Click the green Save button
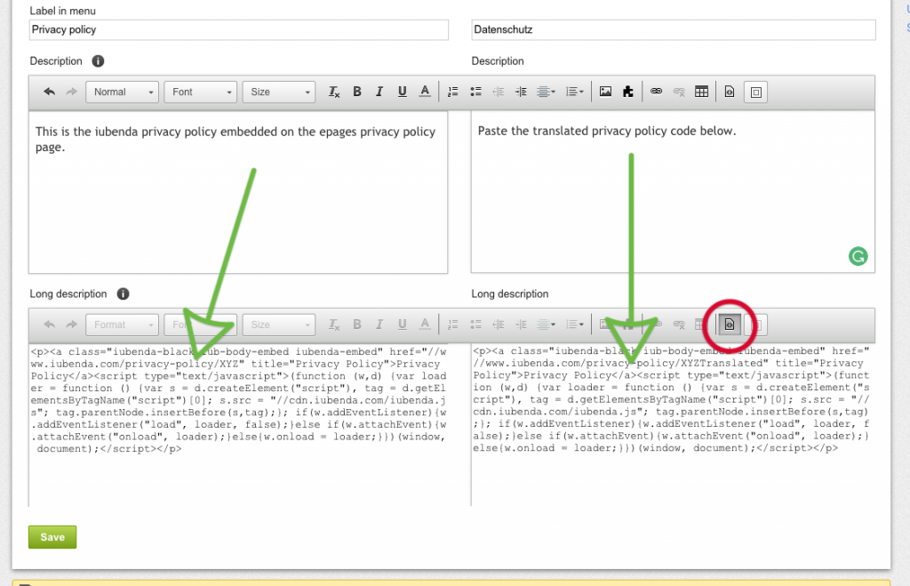 (x=52, y=537)
